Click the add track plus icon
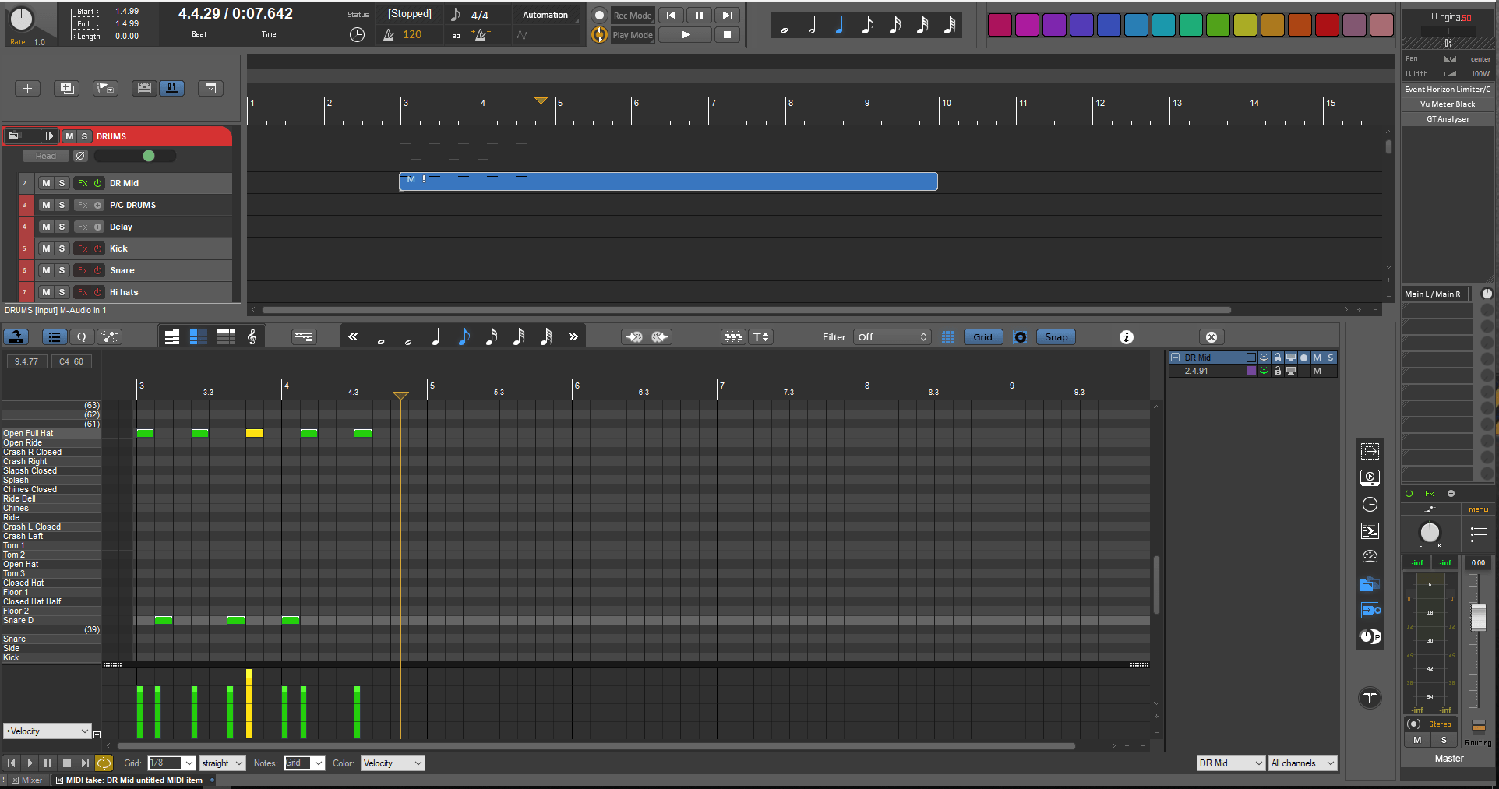 pyautogui.click(x=27, y=89)
